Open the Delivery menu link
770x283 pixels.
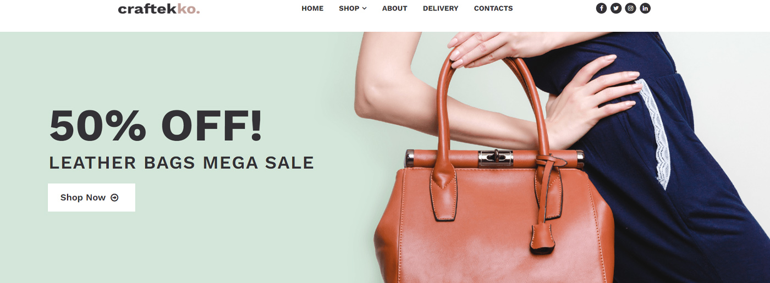pos(441,8)
